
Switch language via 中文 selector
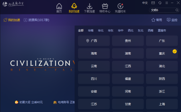tap(145, 3)
